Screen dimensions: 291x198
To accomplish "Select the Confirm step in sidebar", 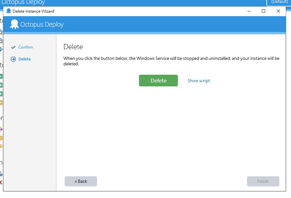I will coord(26,47).
